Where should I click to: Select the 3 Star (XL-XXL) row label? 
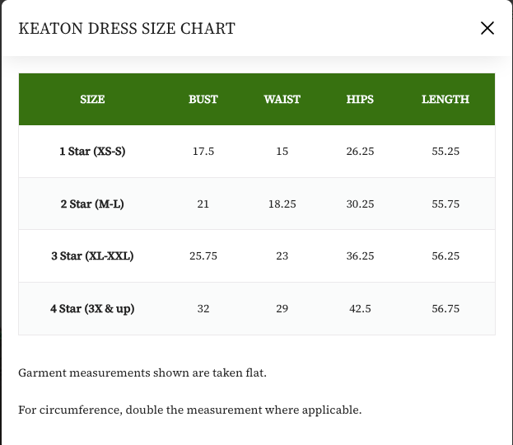tap(92, 256)
